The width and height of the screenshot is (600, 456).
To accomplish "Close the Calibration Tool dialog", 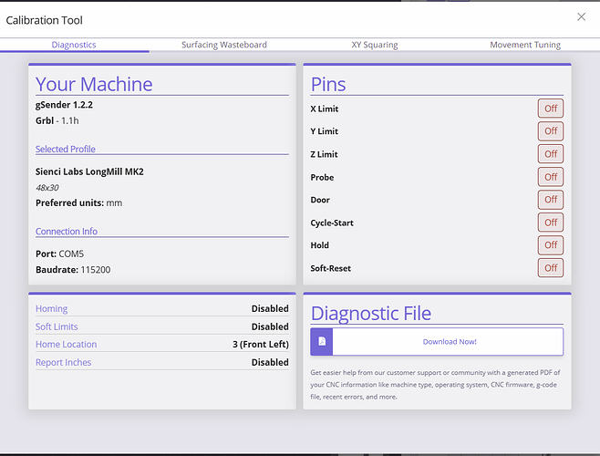I will 581,16.
